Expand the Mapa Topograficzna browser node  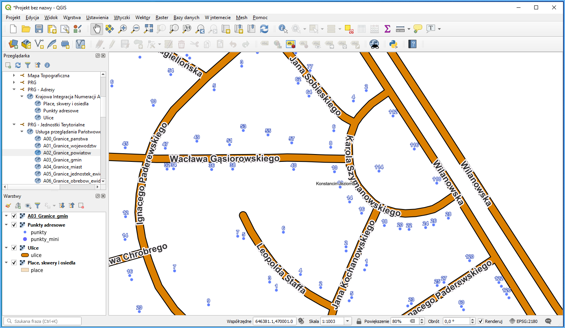click(14, 76)
